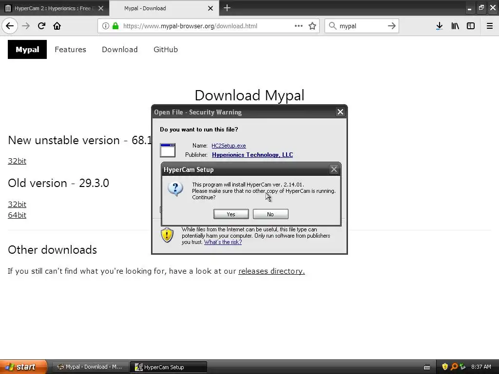Click the green padlock security icon
Screen dimensions: 499x374
click(x=115, y=26)
